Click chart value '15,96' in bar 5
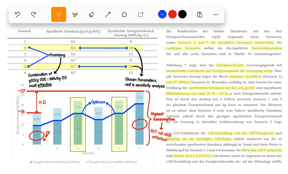 [x=119, y=129]
